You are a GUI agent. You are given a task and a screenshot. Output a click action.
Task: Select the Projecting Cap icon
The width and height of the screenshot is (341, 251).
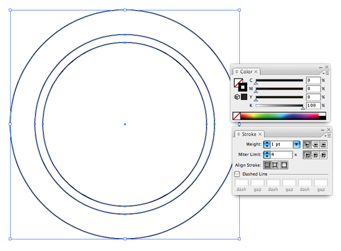tap(323, 144)
